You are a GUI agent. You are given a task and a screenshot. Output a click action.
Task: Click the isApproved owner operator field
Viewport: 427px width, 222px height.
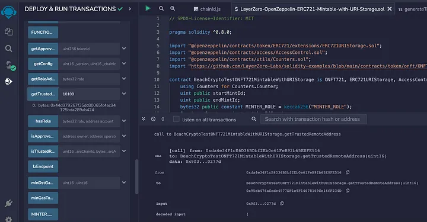pos(89,136)
